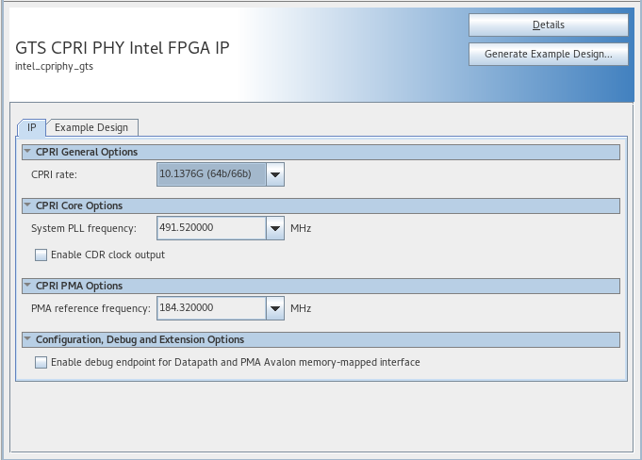Click the Enable CDR clock output label
The image size is (642, 460).
[107, 255]
